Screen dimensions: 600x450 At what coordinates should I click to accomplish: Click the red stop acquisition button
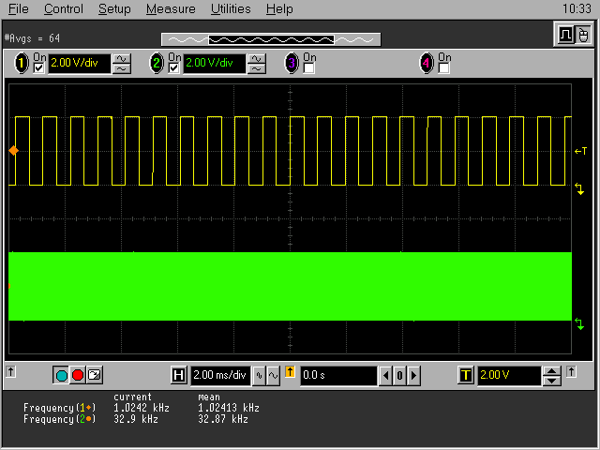tap(78, 375)
